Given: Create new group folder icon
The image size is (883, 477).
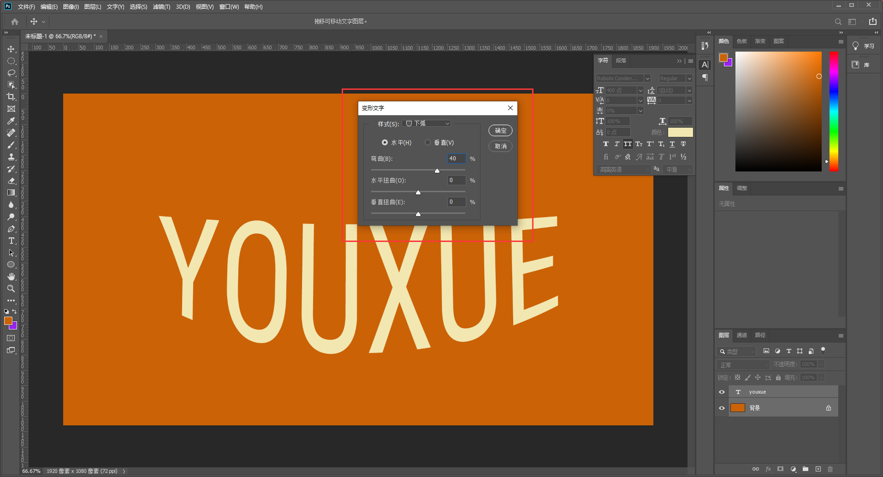Looking at the screenshot, I should [x=805, y=469].
